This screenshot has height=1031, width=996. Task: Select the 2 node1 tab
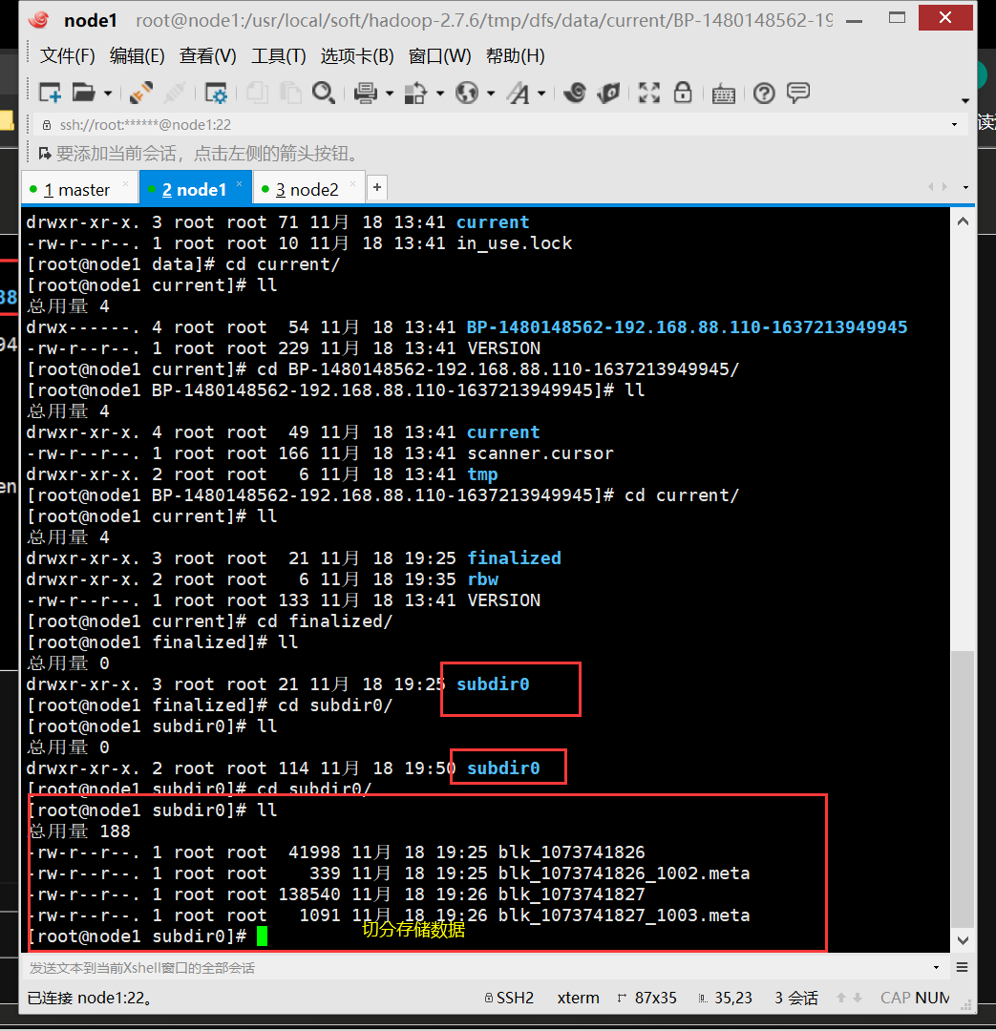pyautogui.click(x=194, y=189)
